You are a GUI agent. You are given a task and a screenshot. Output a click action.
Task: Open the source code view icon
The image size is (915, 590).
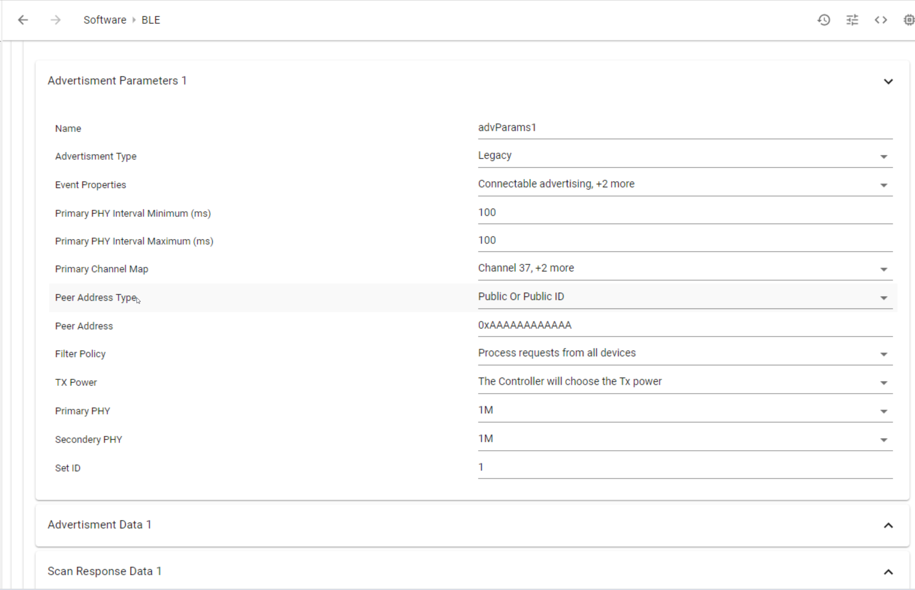coord(881,20)
